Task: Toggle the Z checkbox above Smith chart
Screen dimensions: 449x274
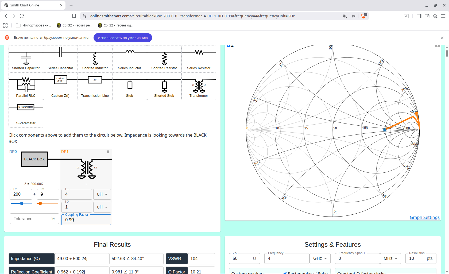Action: (229, 45)
